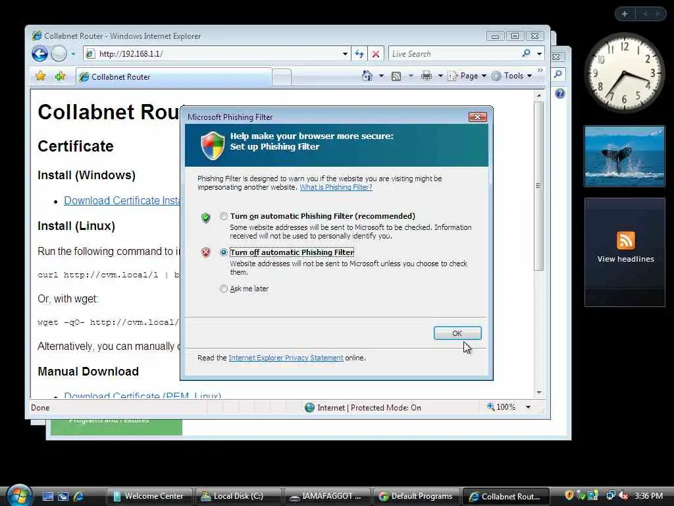Click the Live Search magnifier icon
The height and width of the screenshot is (506, 674).
pos(526,53)
